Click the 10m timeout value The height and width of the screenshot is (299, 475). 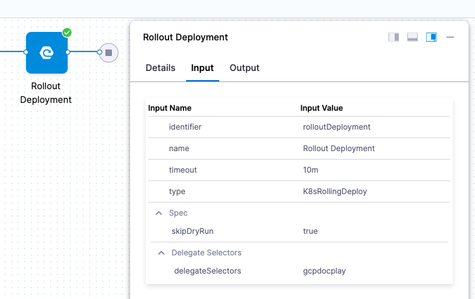(x=310, y=170)
